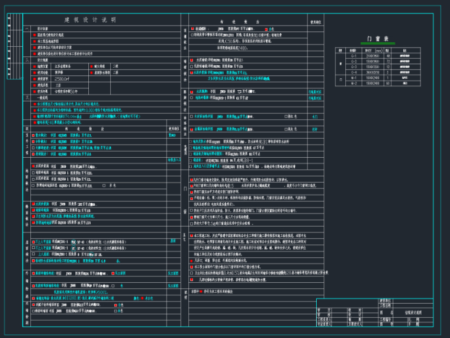Click the 一般说明 section heading

(x=44, y=98)
